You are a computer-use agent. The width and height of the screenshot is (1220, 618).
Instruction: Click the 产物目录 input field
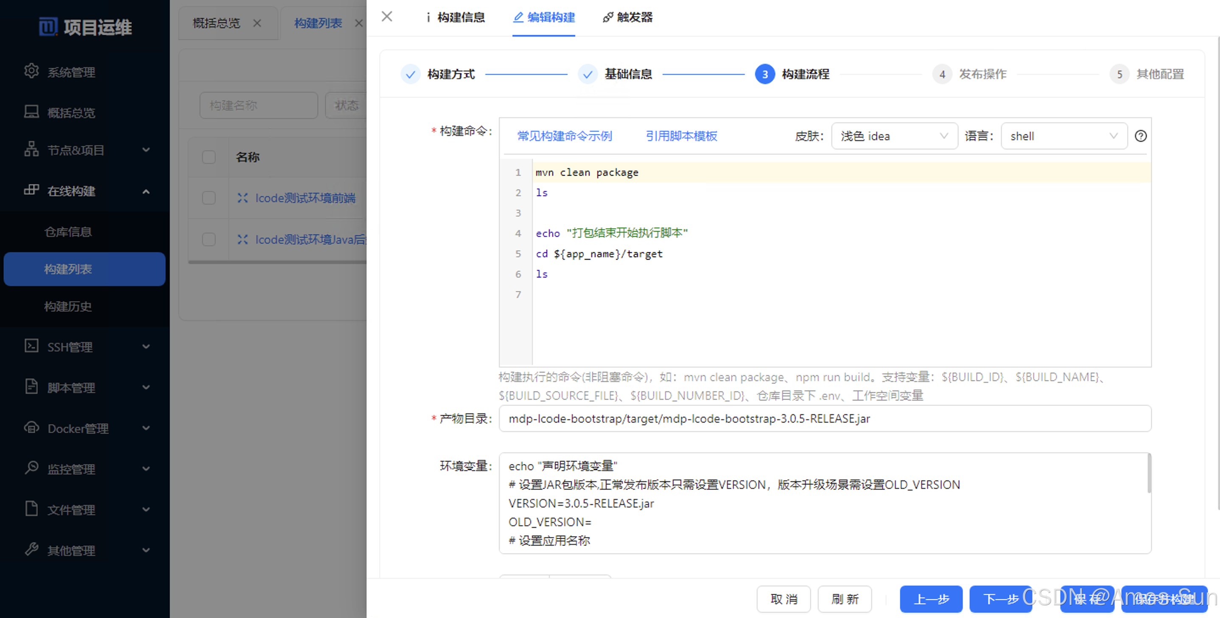[825, 419]
